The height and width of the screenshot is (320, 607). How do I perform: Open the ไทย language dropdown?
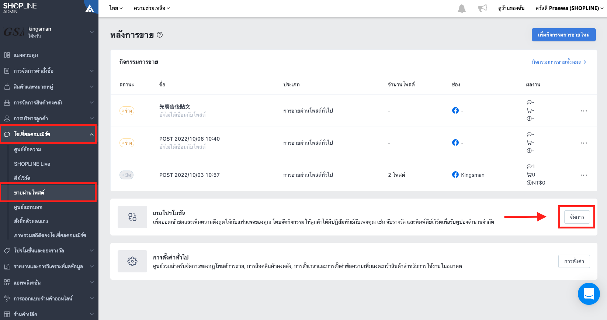(x=116, y=8)
